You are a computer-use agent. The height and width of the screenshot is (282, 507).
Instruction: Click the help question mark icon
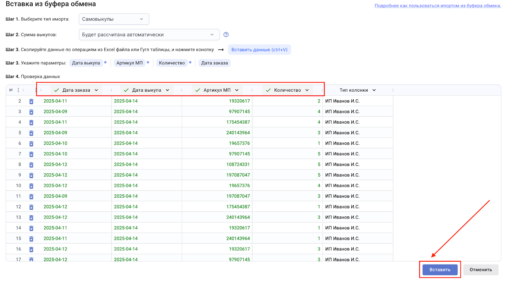[x=226, y=35]
